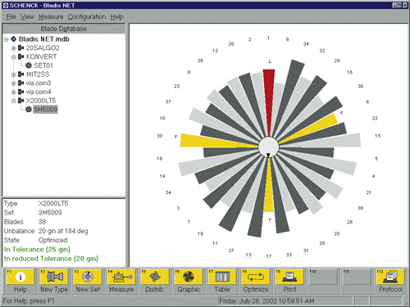Run the F8 Optimize function
This screenshot has height=307, width=410.
(256, 277)
